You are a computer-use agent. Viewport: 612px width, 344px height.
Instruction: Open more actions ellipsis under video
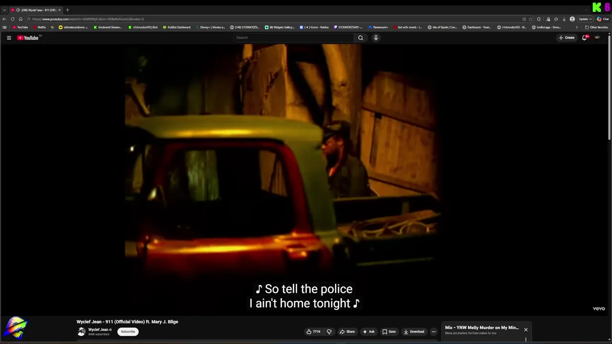pos(434,332)
